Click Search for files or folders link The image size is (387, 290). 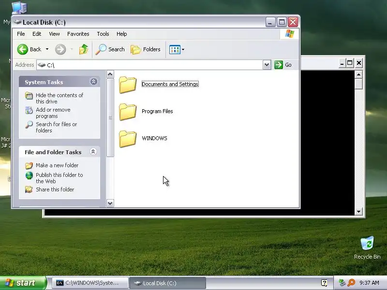pos(57,127)
